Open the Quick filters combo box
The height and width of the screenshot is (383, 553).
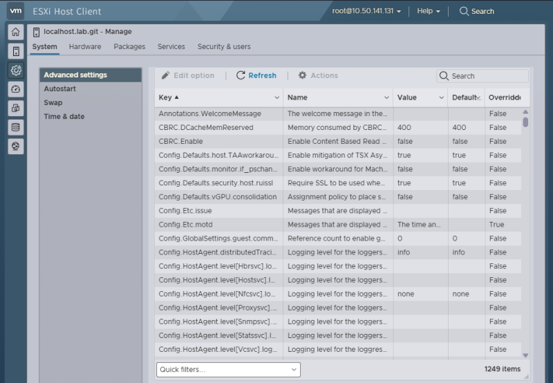tap(228, 370)
